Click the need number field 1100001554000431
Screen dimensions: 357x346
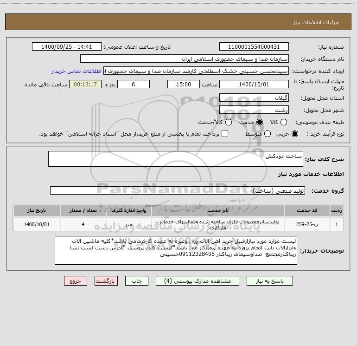(254, 46)
